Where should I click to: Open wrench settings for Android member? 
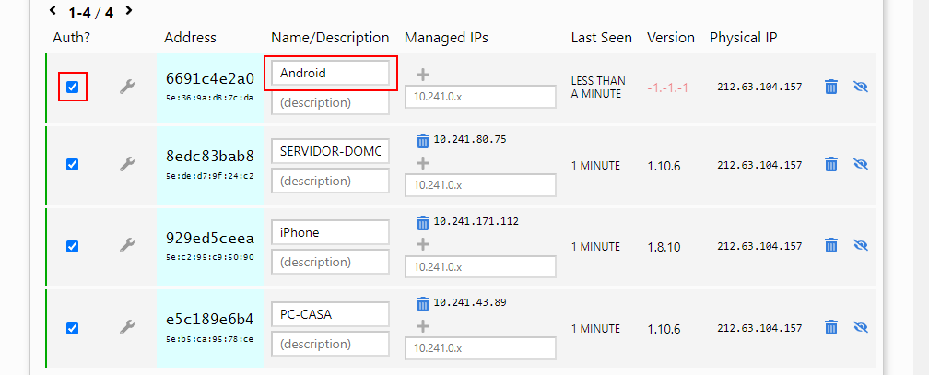[127, 88]
